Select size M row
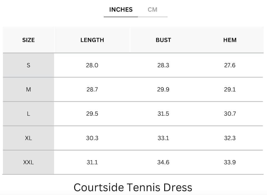The image size is (267, 195). (x=28, y=89)
